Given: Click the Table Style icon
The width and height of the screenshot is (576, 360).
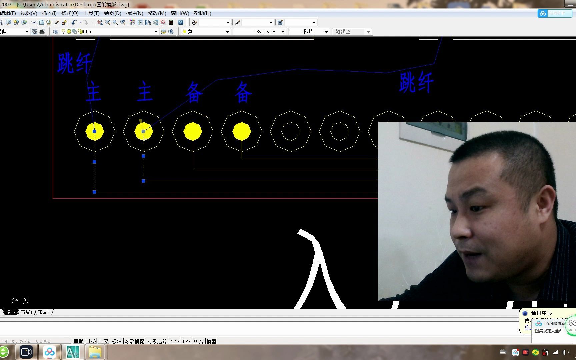Looking at the screenshot, I should coord(280,22).
